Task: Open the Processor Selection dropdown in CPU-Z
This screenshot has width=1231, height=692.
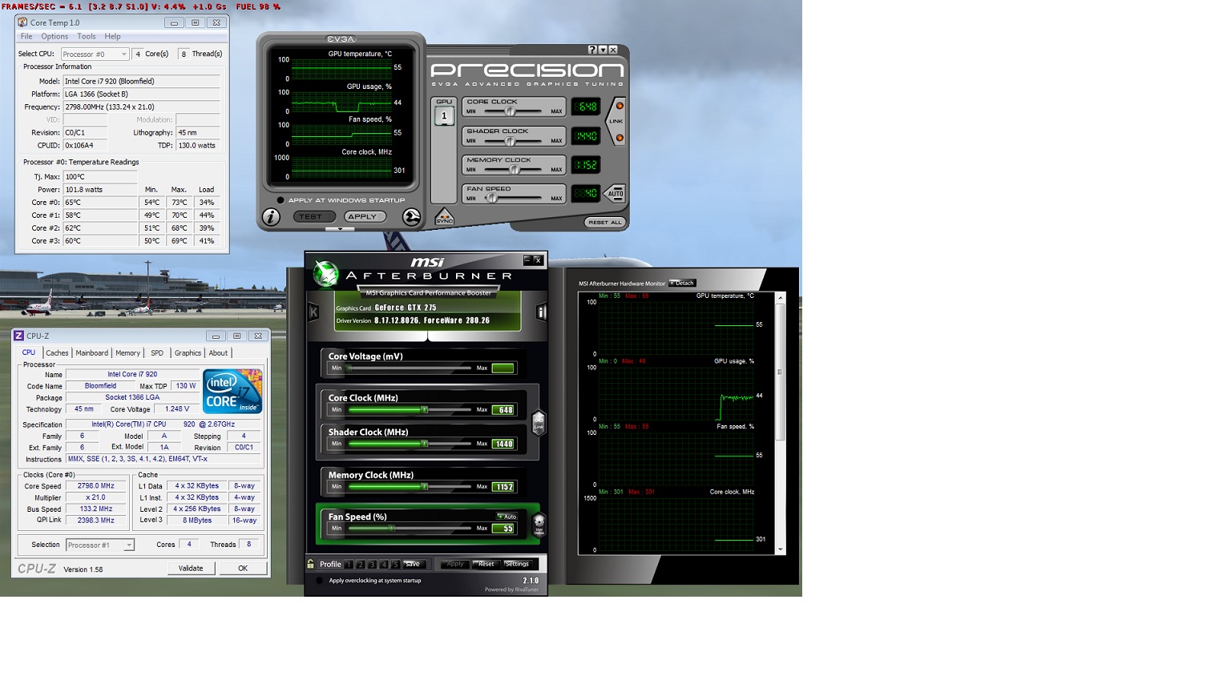Action: (100, 545)
